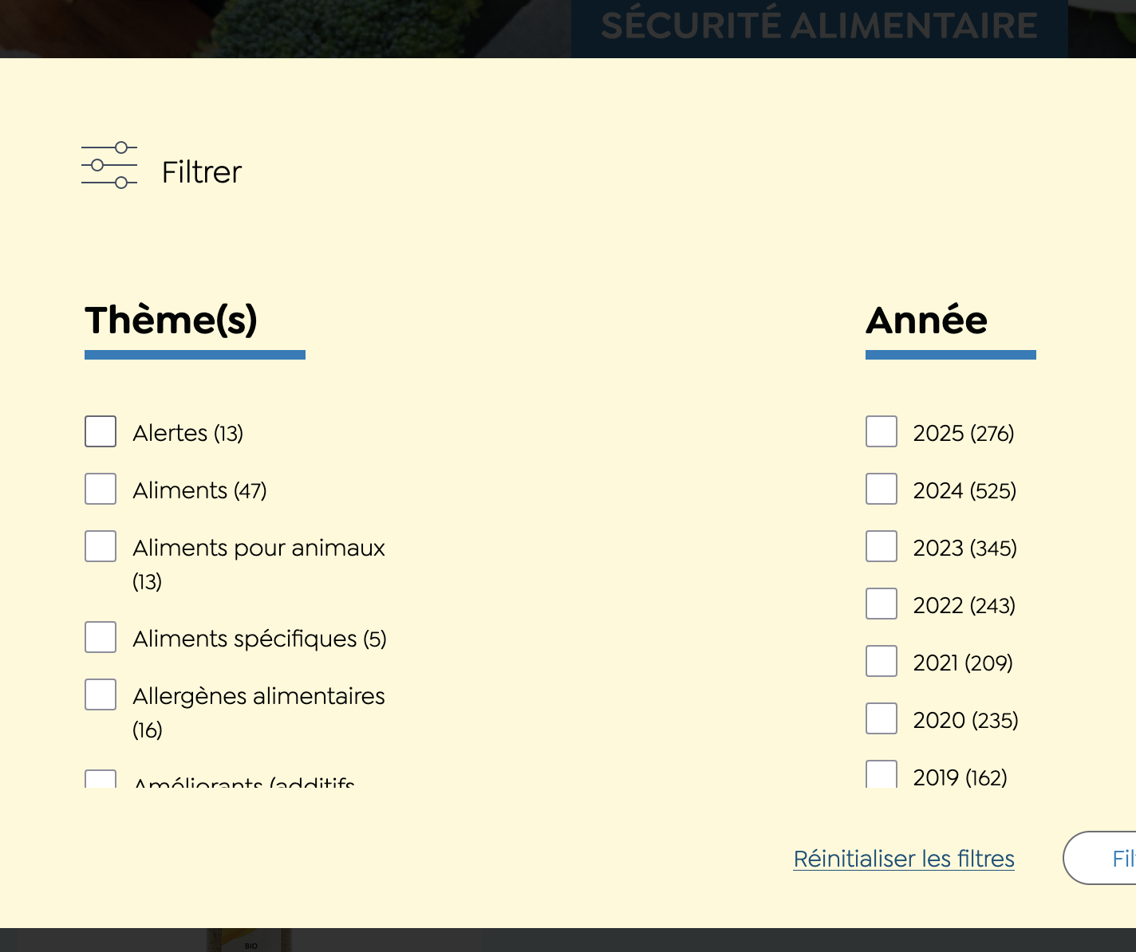Image resolution: width=1136 pixels, height=952 pixels.
Task: Click Réinitialiser les filtres link
Action: (x=904, y=859)
